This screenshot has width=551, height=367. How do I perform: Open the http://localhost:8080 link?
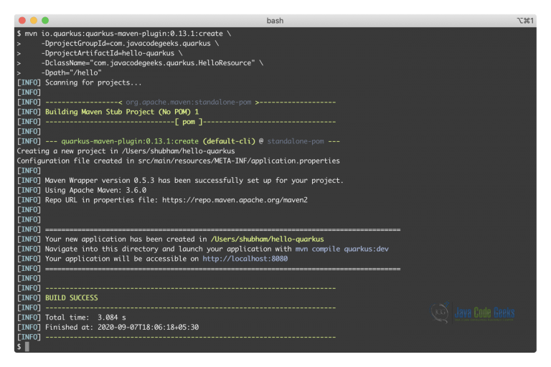(245, 259)
